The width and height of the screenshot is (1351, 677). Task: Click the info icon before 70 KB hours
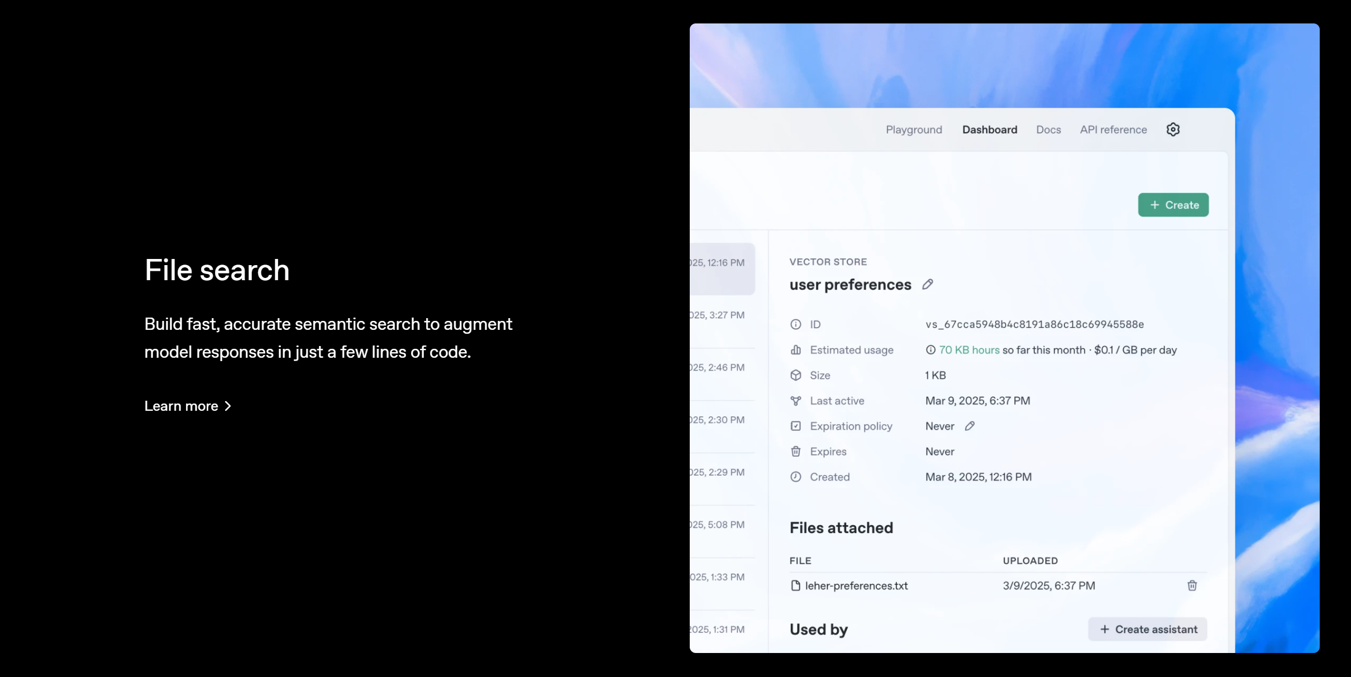pos(930,350)
